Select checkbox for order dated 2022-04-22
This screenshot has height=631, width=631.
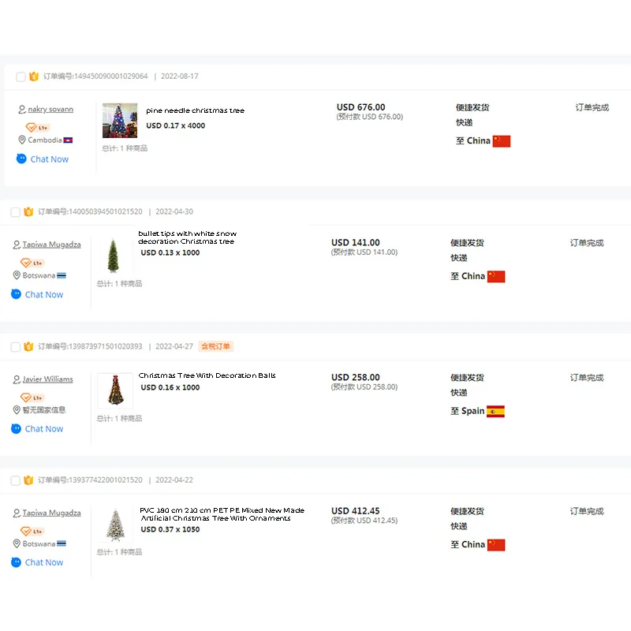pos(15,480)
